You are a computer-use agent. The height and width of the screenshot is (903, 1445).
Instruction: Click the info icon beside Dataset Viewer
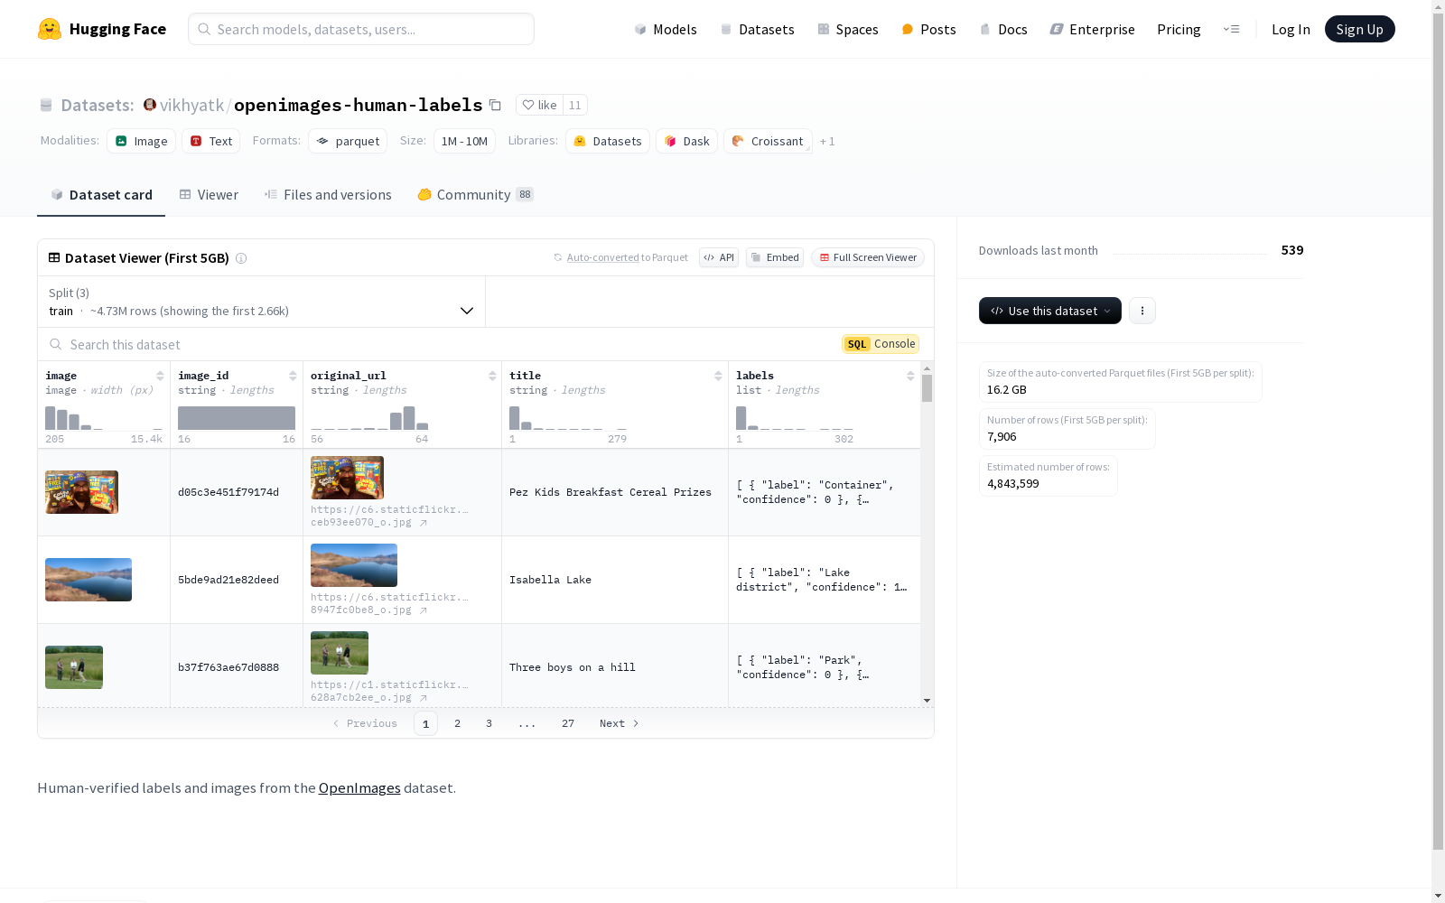241,258
